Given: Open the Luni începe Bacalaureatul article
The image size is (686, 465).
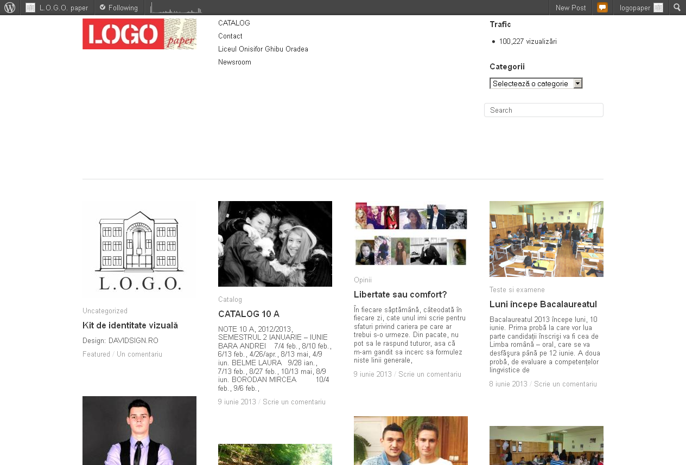Looking at the screenshot, I should [543, 304].
